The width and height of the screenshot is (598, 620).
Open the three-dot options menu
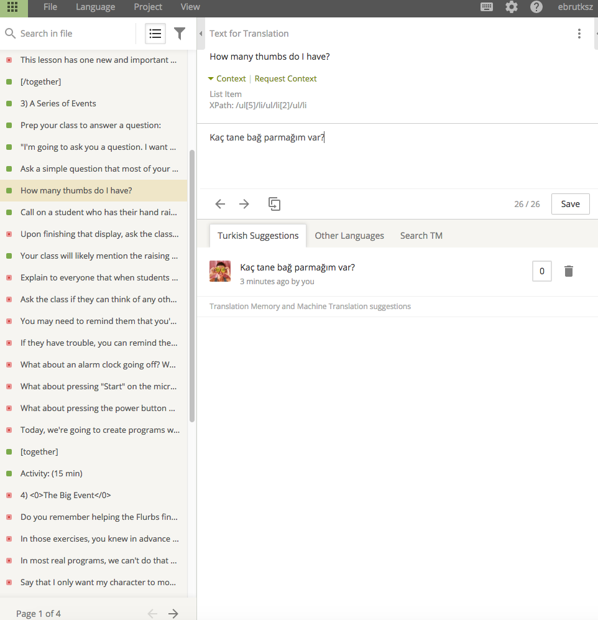[579, 34]
